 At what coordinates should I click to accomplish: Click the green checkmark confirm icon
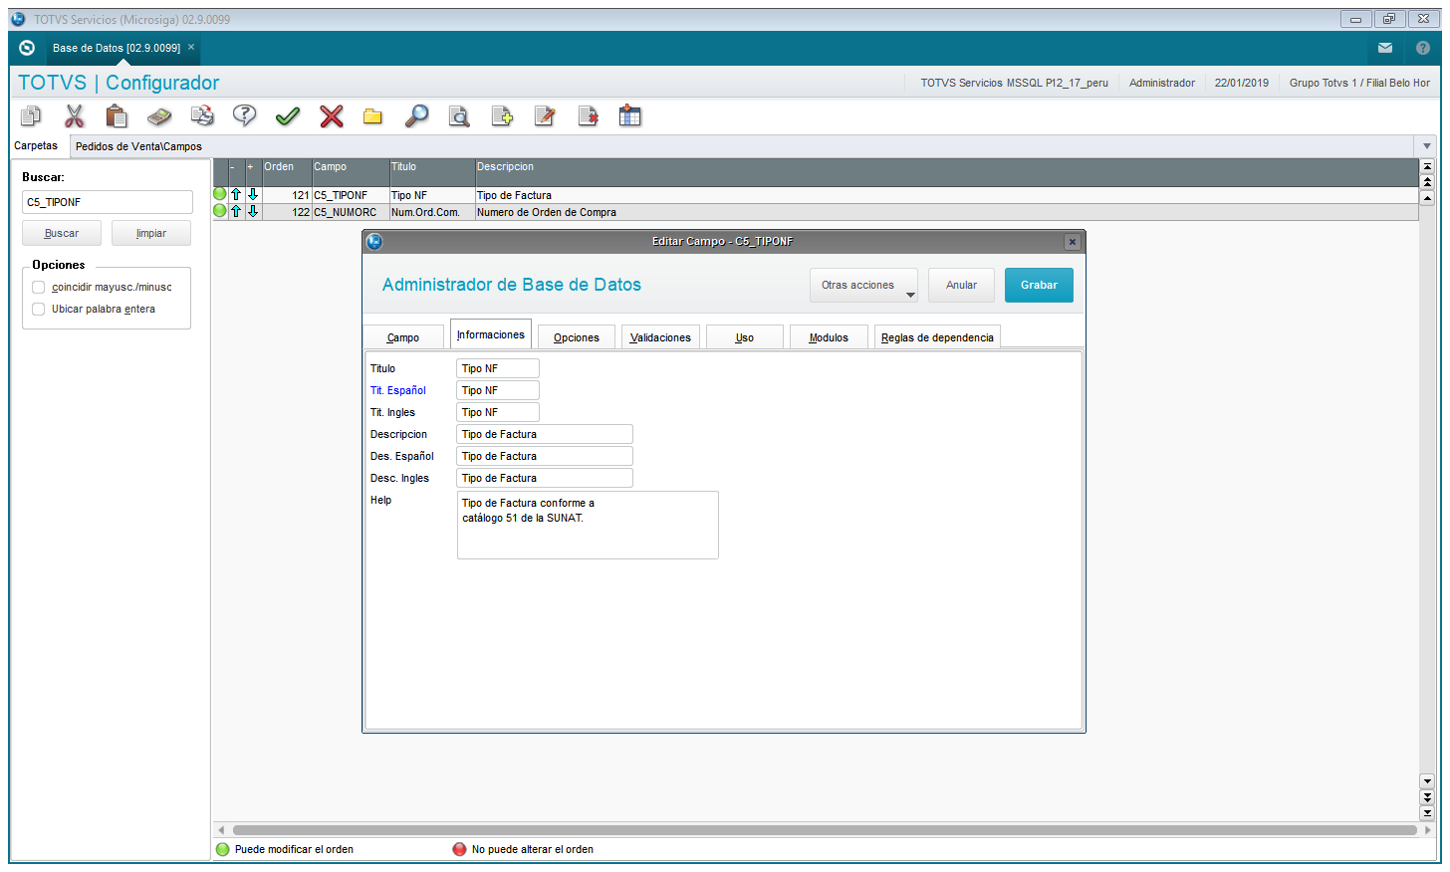click(288, 116)
